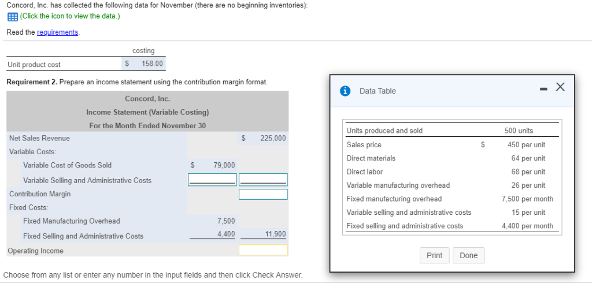Click '26 per unit' value

[528, 185]
